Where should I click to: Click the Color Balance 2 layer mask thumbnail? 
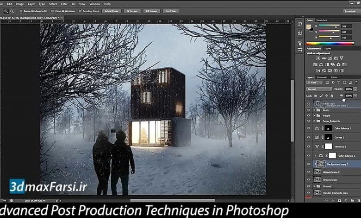pos(328,128)
